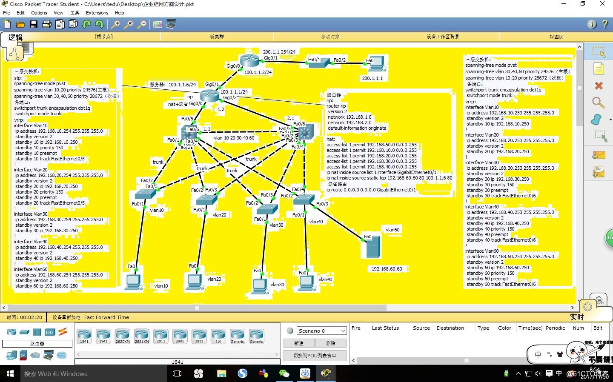
Task: Open the navigation tree icon under 逻辑
Action: tap(14, 53)
